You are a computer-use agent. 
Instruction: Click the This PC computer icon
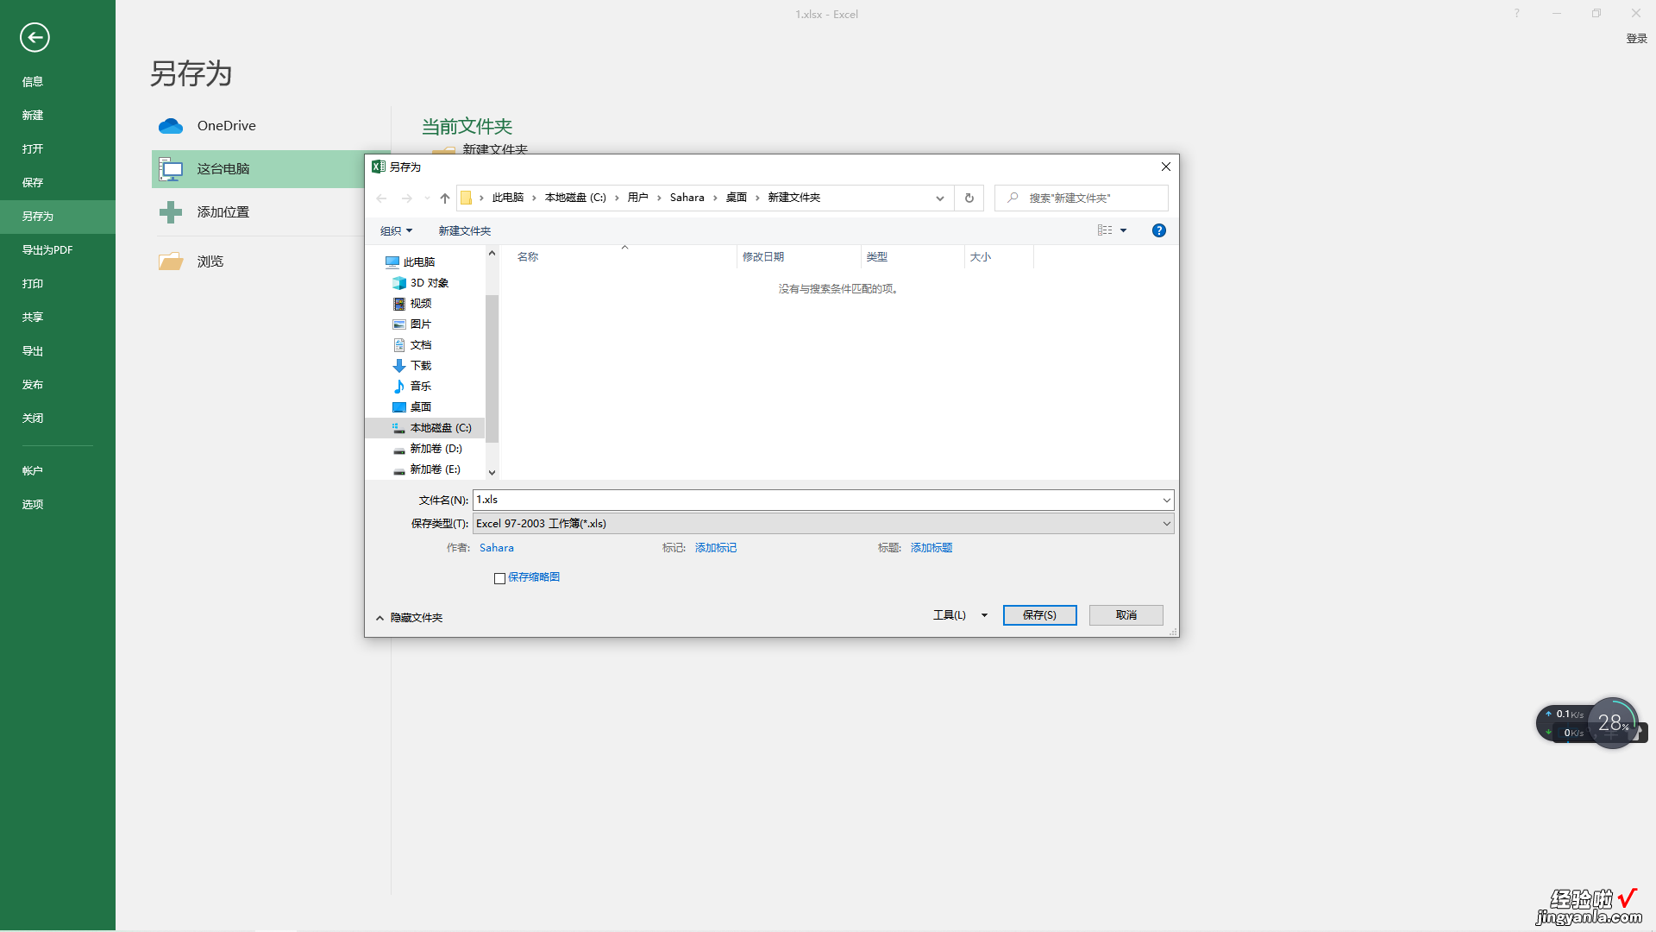click(171, 169)
